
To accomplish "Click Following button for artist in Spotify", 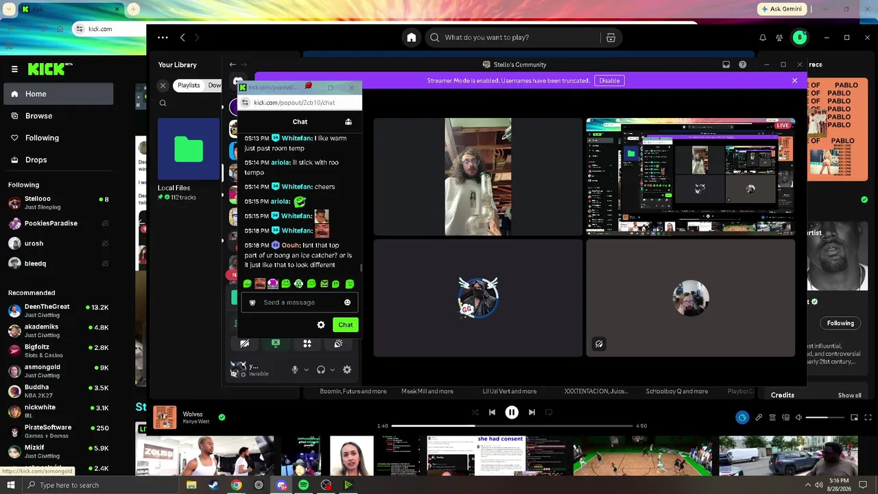I will pos(840,323).
